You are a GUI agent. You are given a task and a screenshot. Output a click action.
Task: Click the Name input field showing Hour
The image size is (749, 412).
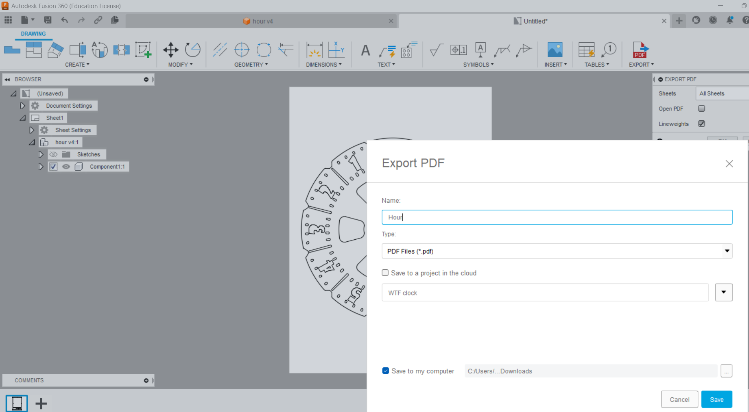point(557,217)
